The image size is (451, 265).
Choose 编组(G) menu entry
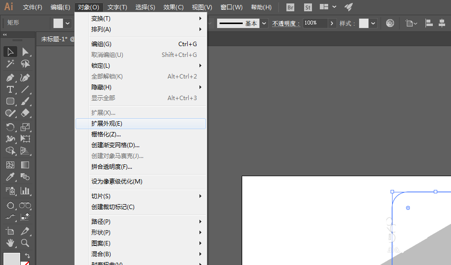(141, 44)
